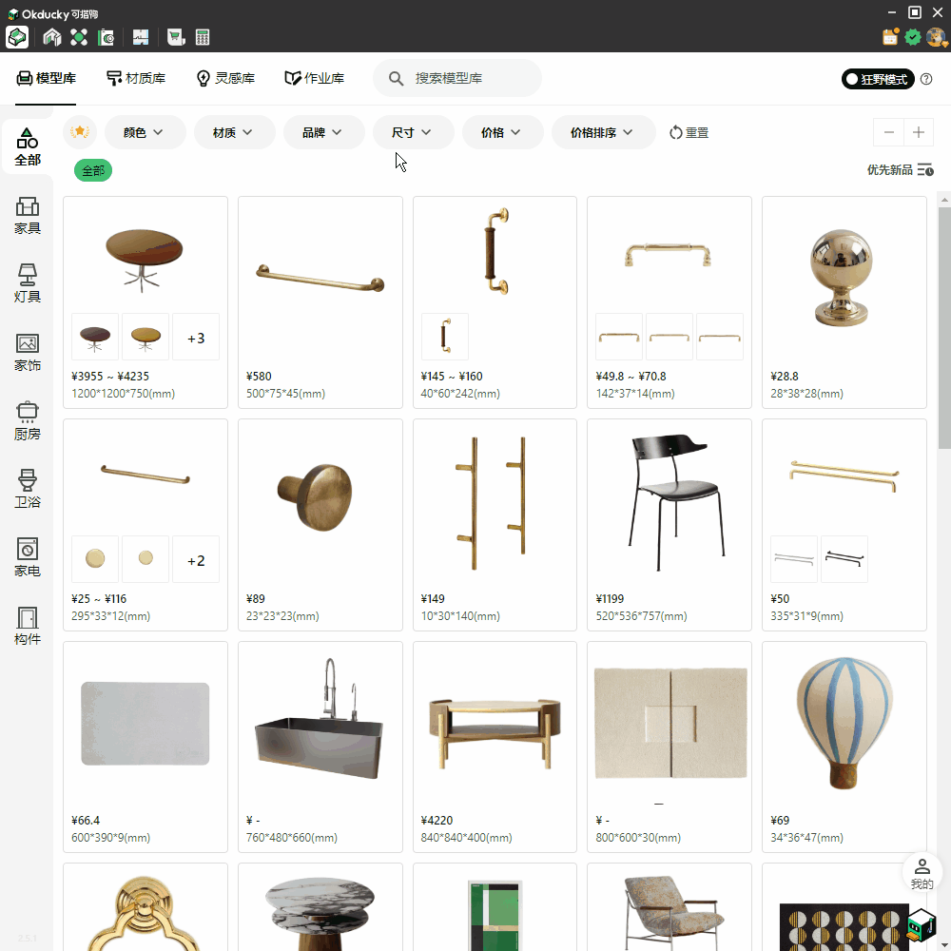Open the shopping cart toolbar icon

[175, 37]
